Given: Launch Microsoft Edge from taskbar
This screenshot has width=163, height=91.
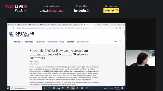Looking at the screenshot, I should click(x=49, y=88).
